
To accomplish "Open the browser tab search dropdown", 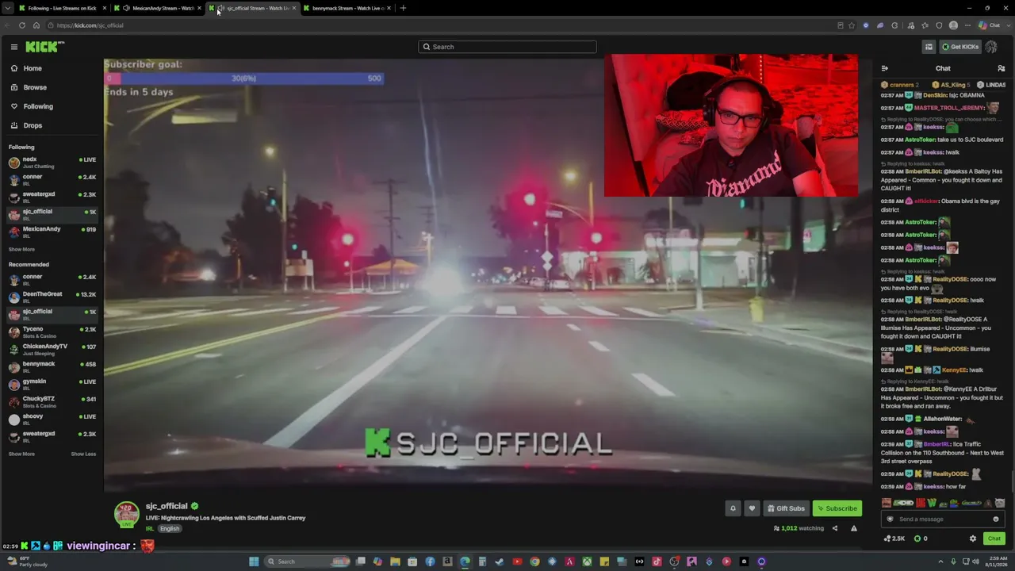I will pos(8,8).
